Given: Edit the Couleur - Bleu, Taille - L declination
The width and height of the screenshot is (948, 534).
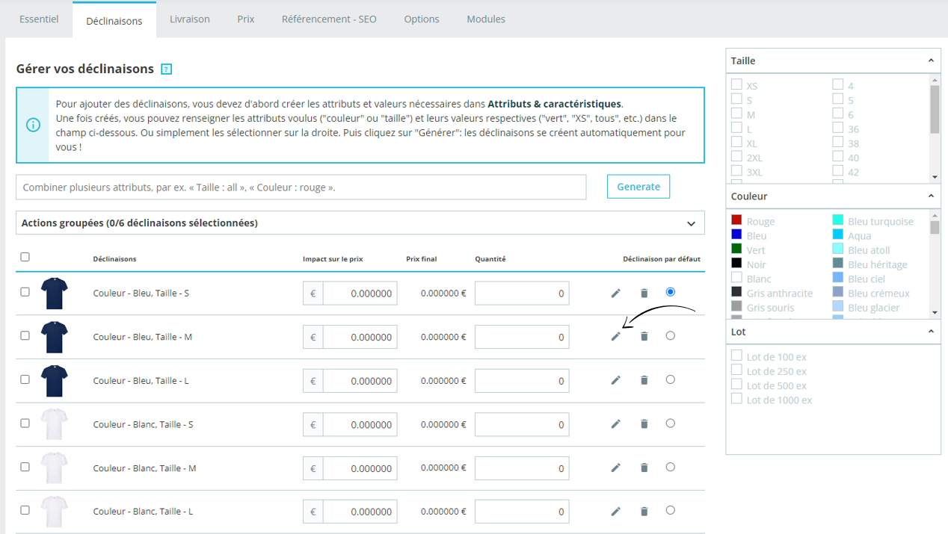Looking at the screenshot, I should point(615,380).
